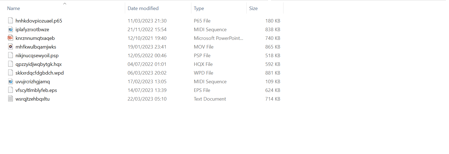Sort by the Name column header
Viewport: 449px width, 154px height.
point(14,8)
